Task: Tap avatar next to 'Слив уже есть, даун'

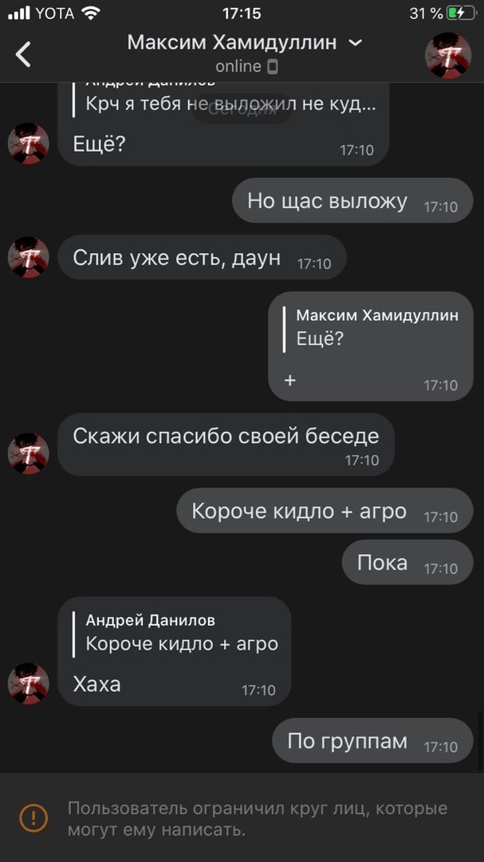Action: 29,257
